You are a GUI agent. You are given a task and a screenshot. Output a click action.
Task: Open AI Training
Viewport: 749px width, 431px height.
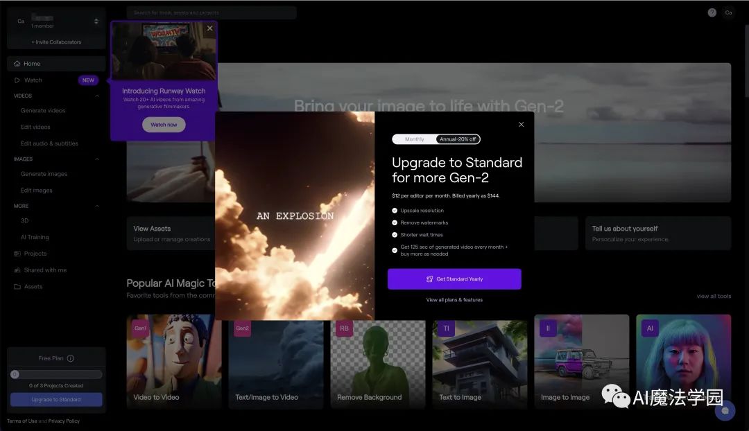pos(35,237)
